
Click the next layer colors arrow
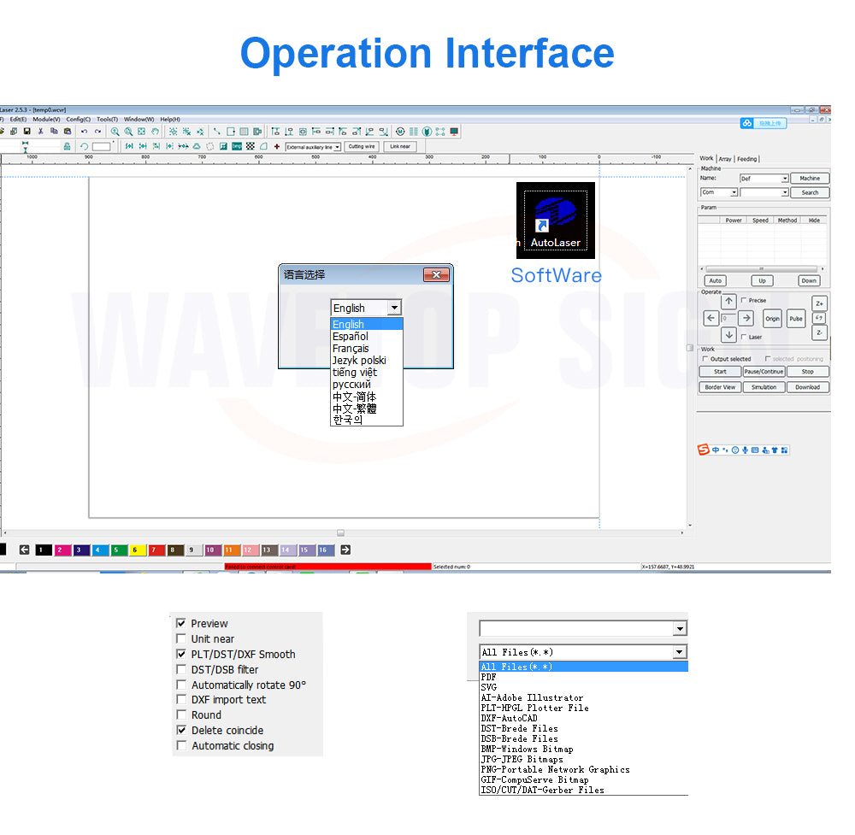tap(345, 550)
